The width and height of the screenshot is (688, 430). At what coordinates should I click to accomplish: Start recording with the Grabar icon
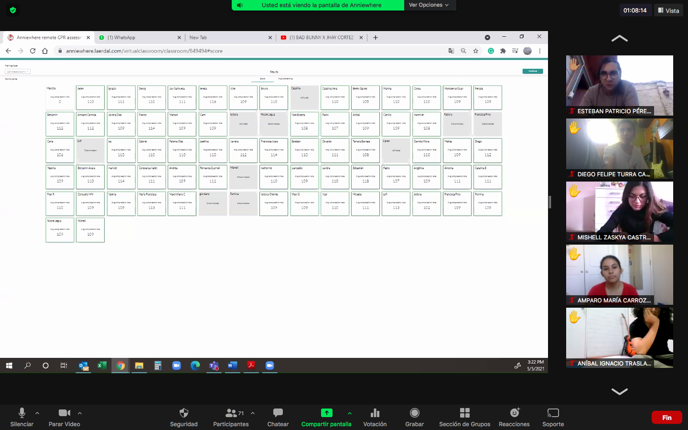(414, 413)
